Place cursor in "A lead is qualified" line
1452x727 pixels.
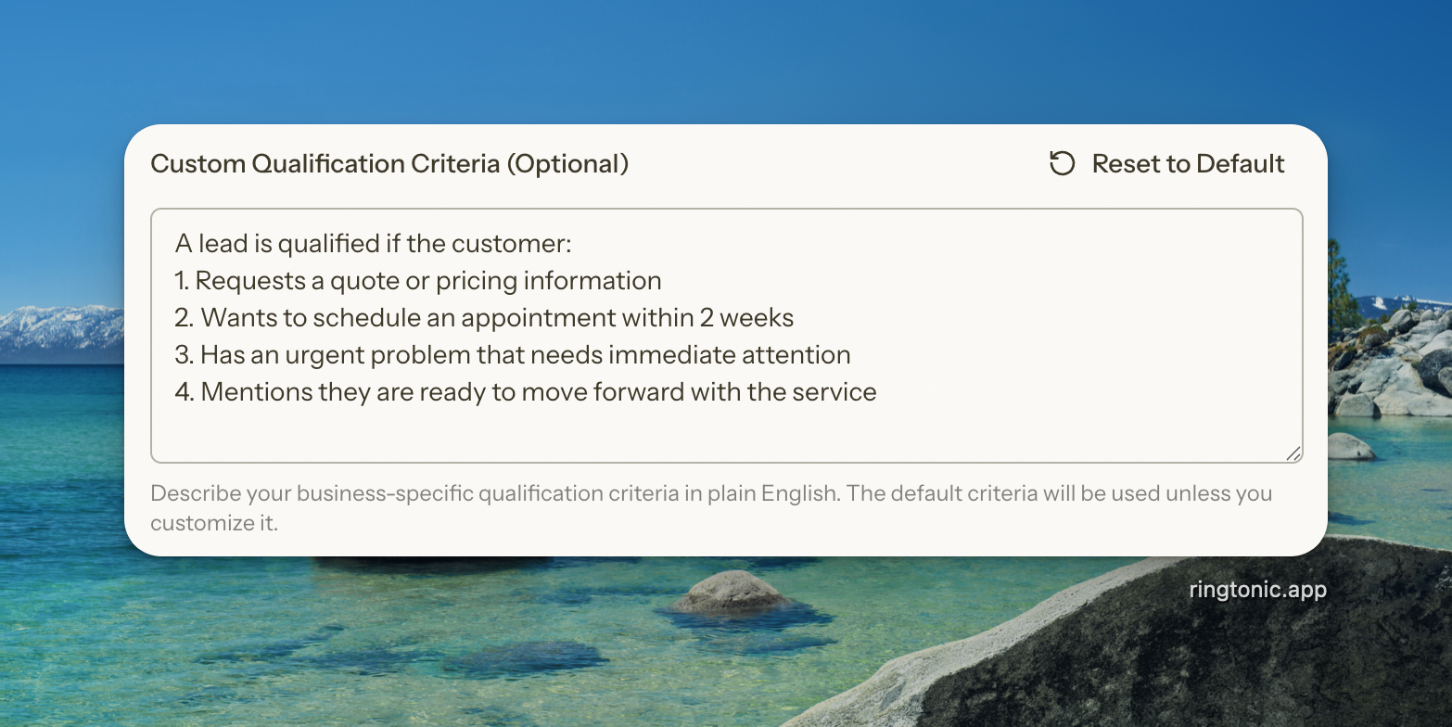tap(373, 244)
